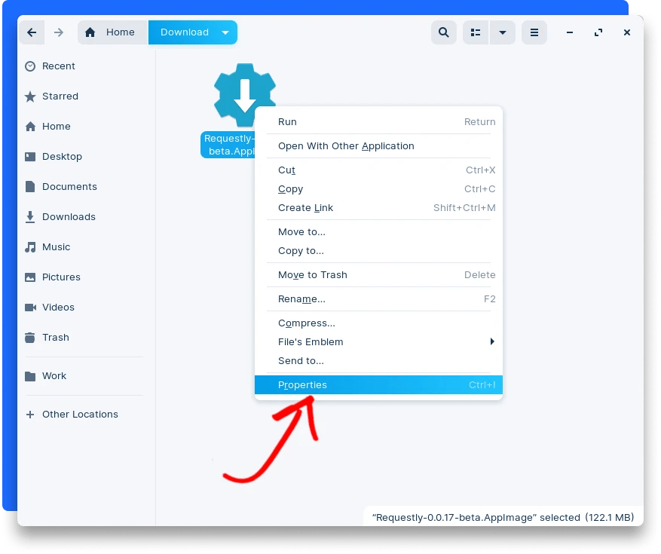Choose Copy from the context menu
Viewport: 661px width, 554px height.
pyautogui.click(x=378, y=189)
